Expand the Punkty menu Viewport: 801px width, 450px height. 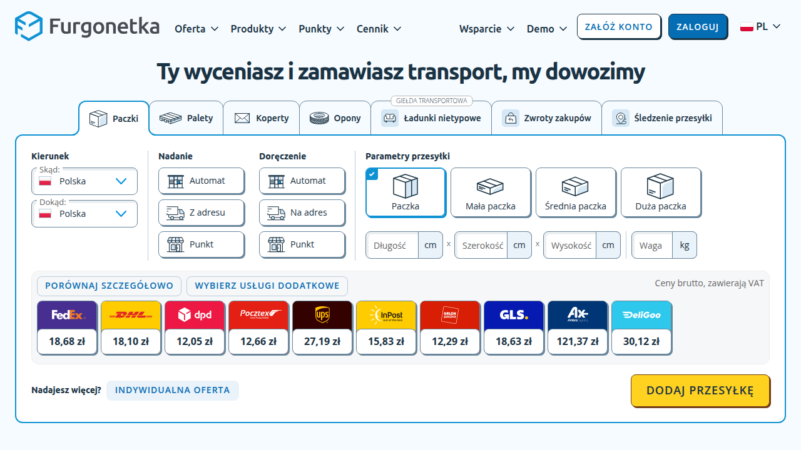coord(322,29)
